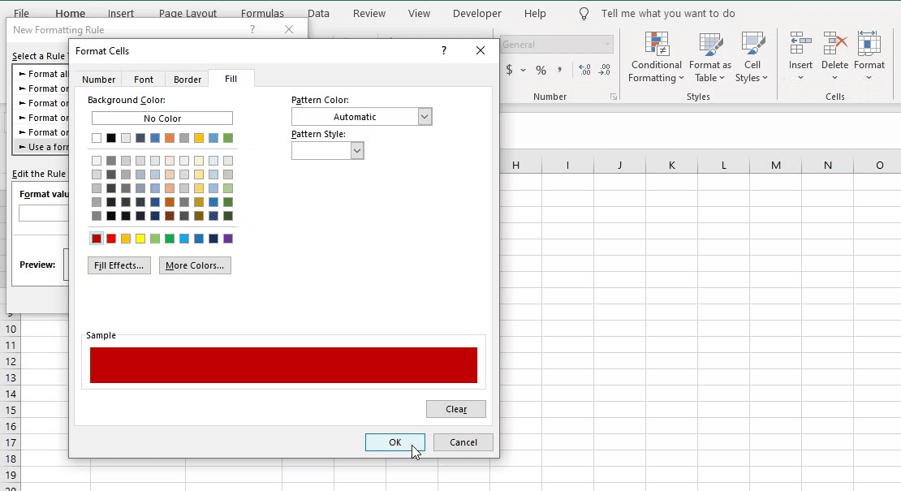Viewport: 901px width, 491px height.
Task: Choose the No Color button
Action: click(x=162, y=118)
